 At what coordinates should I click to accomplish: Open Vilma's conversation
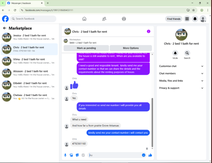coord(29,61)
